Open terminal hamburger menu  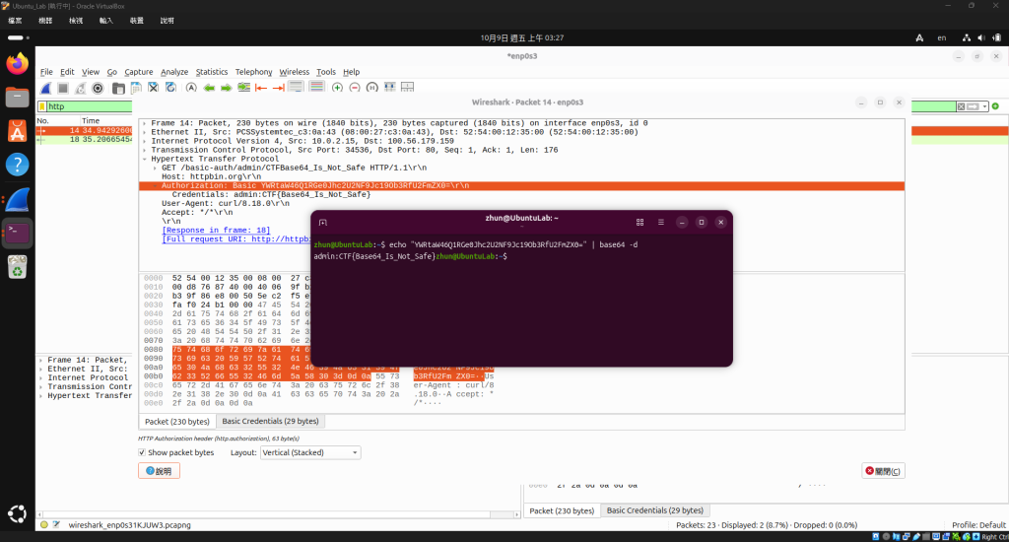661,222
